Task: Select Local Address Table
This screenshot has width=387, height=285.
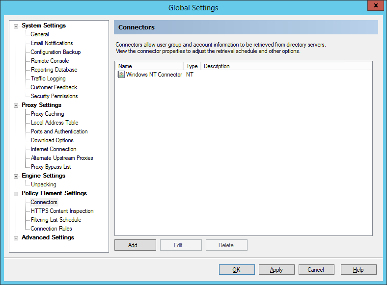Action: click(55, 123)
